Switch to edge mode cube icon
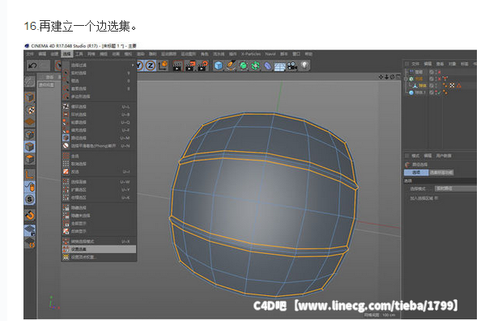This screenshot has width=485, height=321. coord(30,146)
